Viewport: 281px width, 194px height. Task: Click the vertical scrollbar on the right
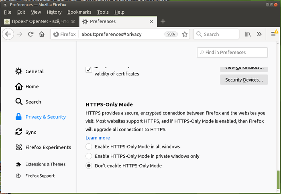[278, 177]
